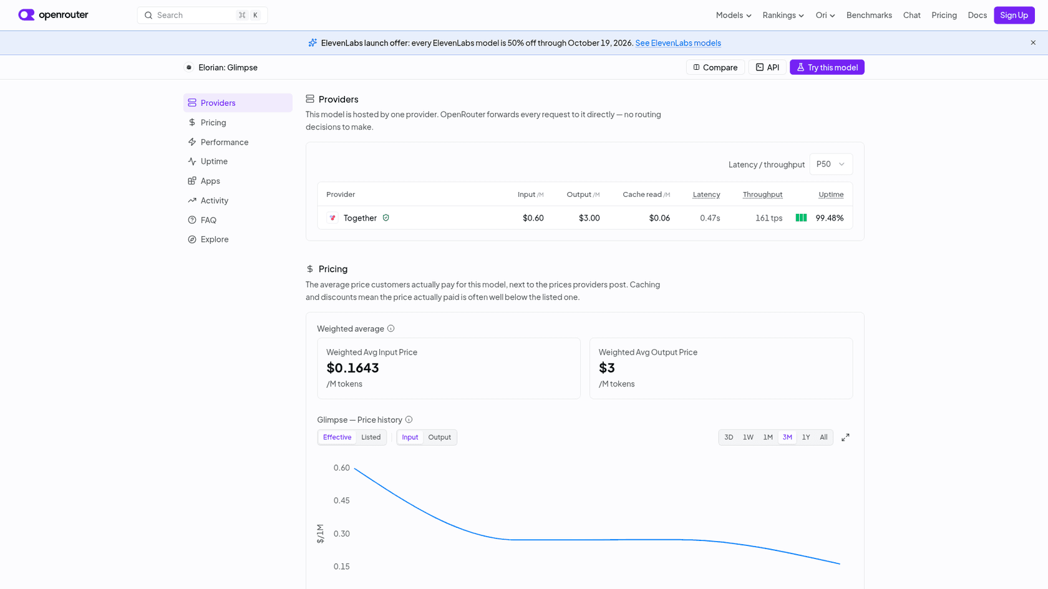Set chart range to All
1048x589 pixels.
point(823,438)
